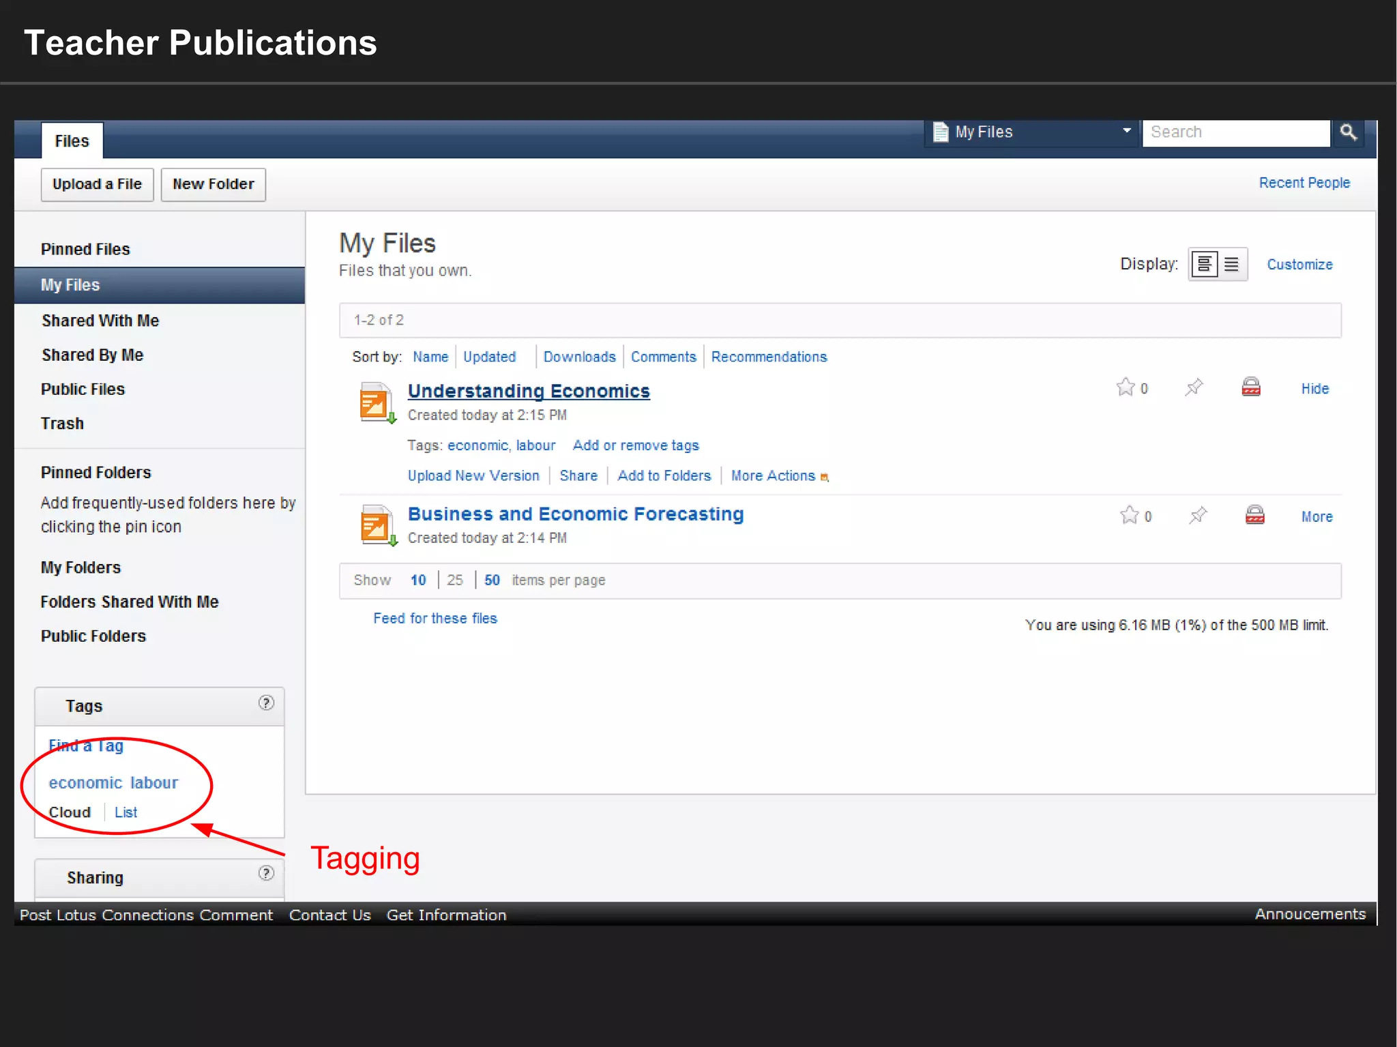Open the Sharing panel help icon
The width and height of the screenshot is (1397, 1047).
[266, 873]
